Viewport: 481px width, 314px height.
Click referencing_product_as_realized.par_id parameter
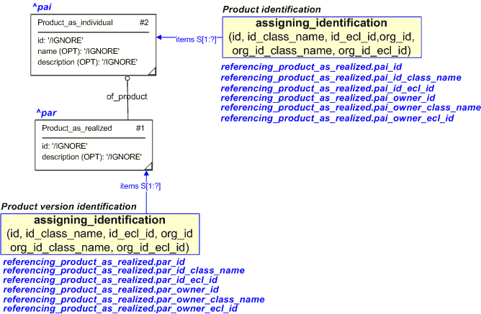pyautogui.click(x=94, y=262)
